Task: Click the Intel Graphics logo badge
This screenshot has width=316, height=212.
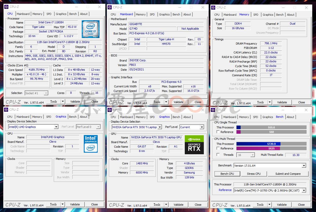Action: pyautogui.click(x=91, y=144)
